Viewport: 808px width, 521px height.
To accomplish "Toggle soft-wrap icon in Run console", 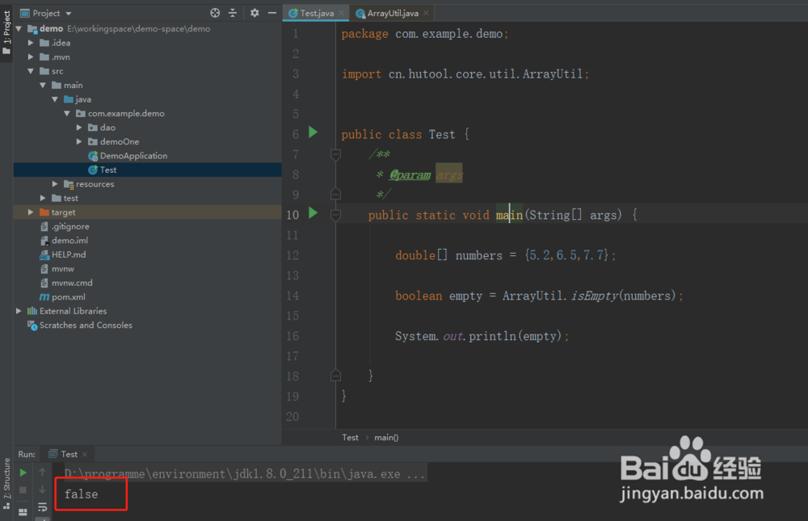I will 42,507.
